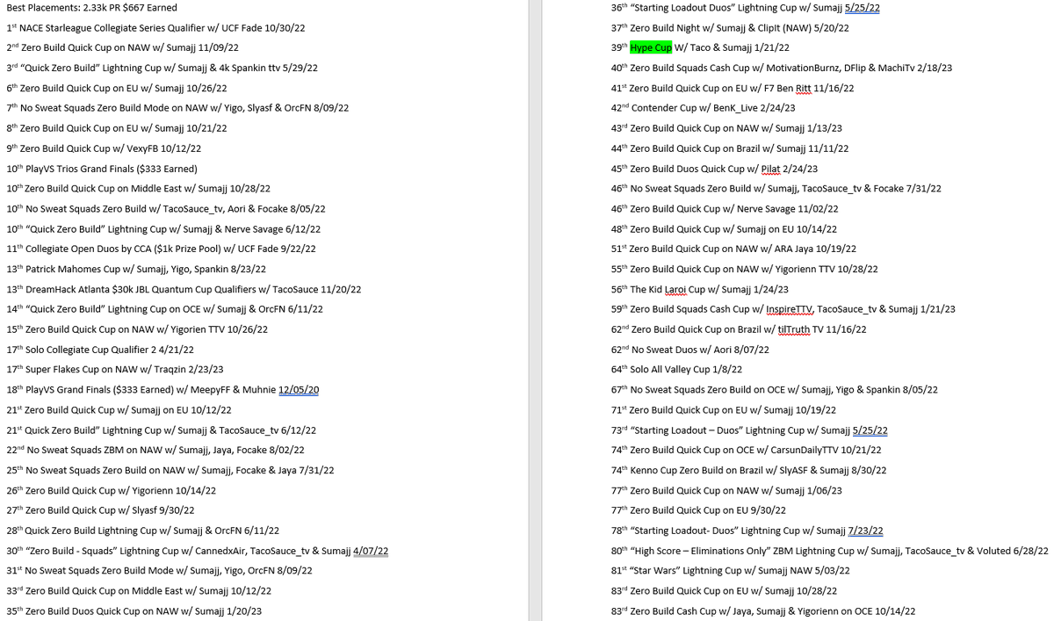Click the 3rd place line mentioning '4k Spankin ttv'
This screenshot has height=621, width=1054.
click(x=162, y=69)
